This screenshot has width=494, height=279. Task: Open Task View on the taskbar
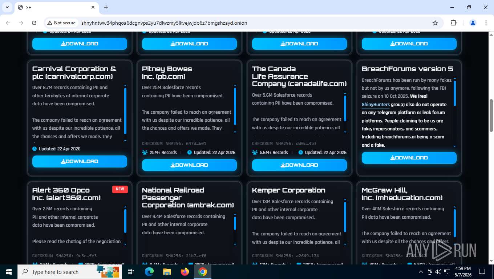click(131, 272)
